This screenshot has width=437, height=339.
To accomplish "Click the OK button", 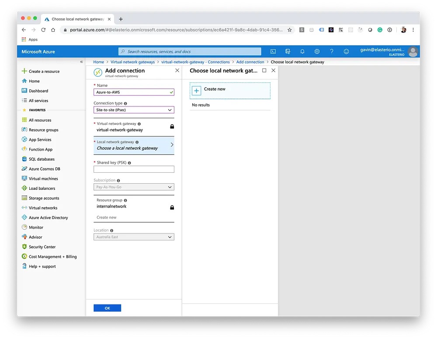I will pyautogui.click(x=108, y=308).
